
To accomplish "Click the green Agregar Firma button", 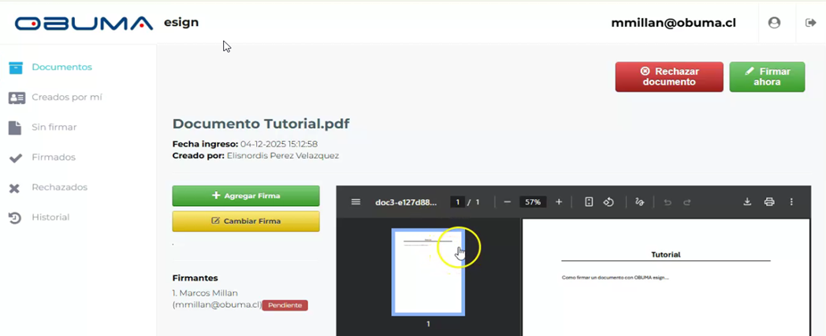I will pos(246,196).
